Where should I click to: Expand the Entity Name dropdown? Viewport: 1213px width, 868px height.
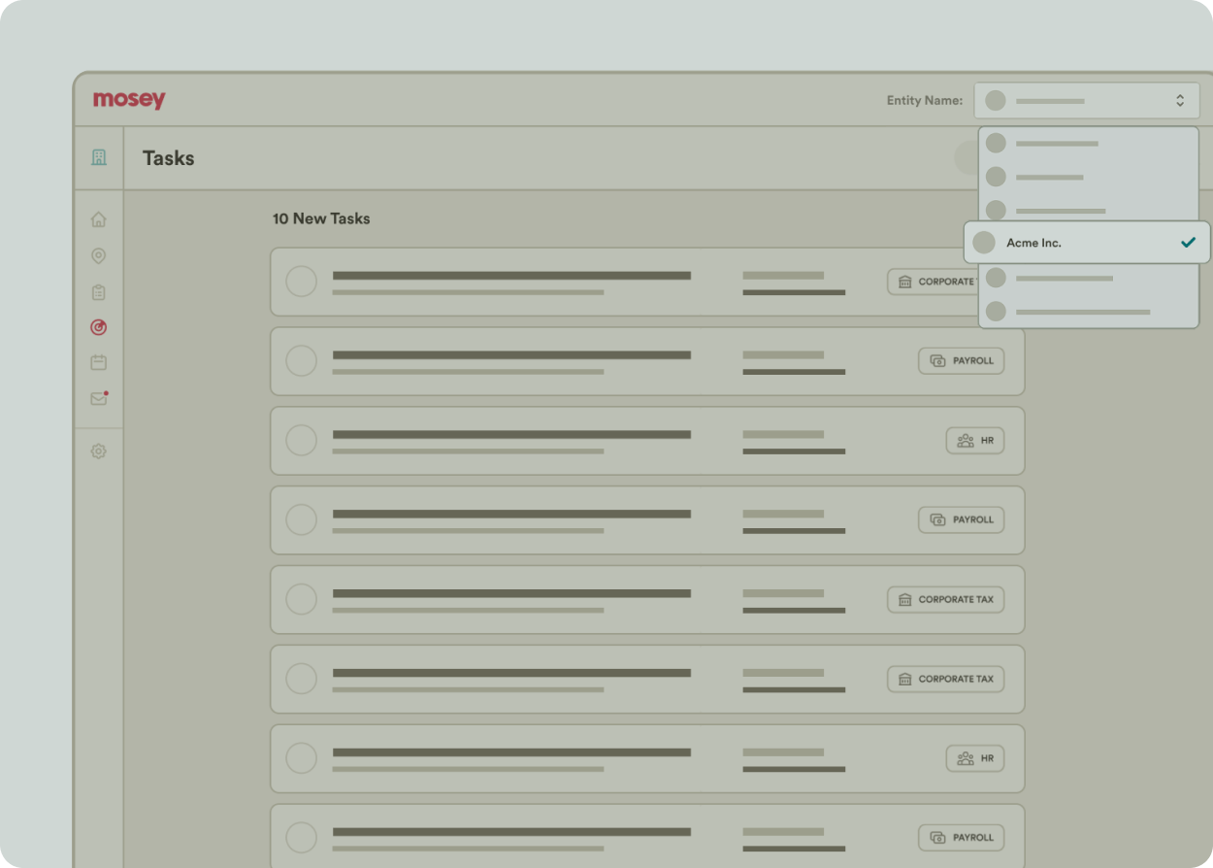(x=1086, y=101)
